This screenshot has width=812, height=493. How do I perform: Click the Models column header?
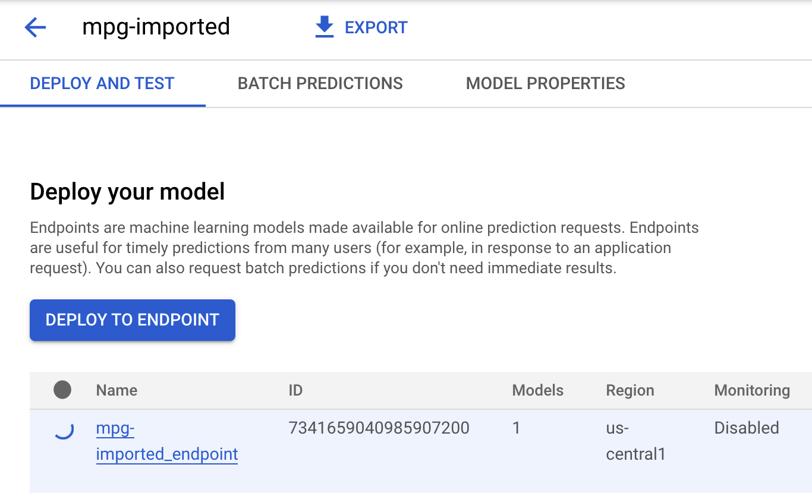pos(537,390)
